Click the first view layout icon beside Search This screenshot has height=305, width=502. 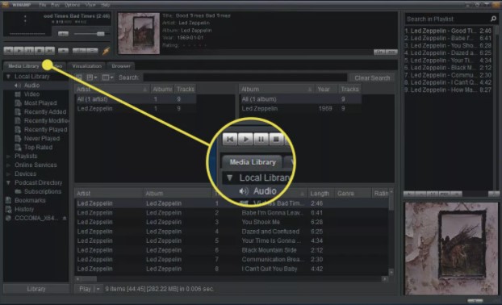(x=79, y=77)
